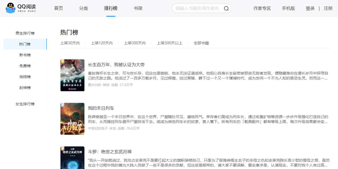Click the search magnifier icon
Viewport: 338px width, 169px height.
226,8
